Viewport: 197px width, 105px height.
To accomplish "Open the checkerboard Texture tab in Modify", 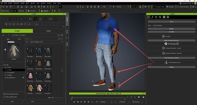I will (164, 17).
